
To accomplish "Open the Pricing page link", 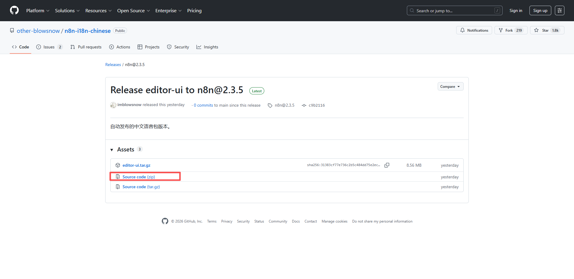I will coord(194,10).
